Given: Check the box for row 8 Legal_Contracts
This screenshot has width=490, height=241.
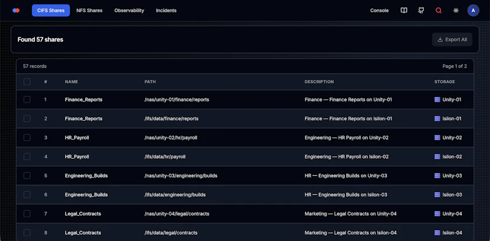Looking at the screenshot, I should point(27,233).
